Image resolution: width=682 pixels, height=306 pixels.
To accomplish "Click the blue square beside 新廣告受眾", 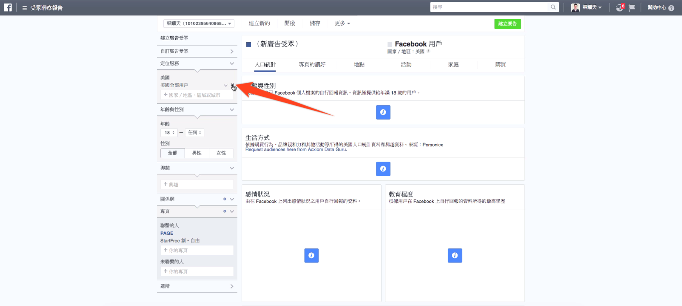I will (248, 44).
